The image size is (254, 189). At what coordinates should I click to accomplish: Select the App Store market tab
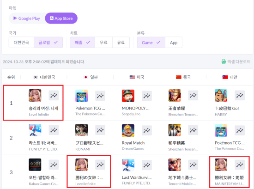[61, 18]
